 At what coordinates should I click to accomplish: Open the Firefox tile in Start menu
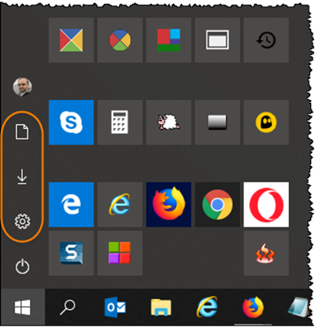pos(169,204)
